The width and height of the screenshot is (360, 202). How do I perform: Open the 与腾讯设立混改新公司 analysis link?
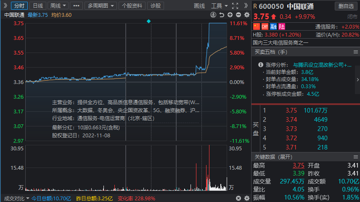pyautogui.click(x=322, y=65)
